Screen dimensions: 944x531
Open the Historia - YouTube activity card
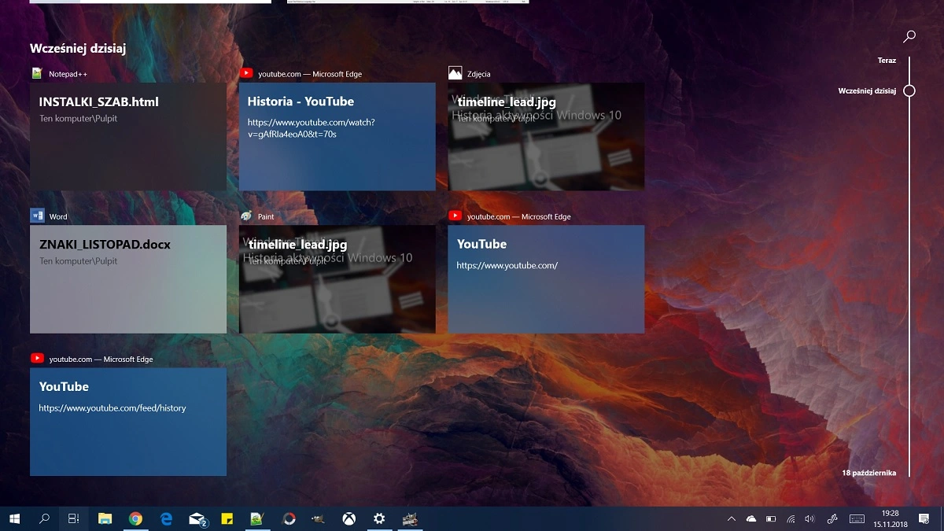(x=337, y=136)
